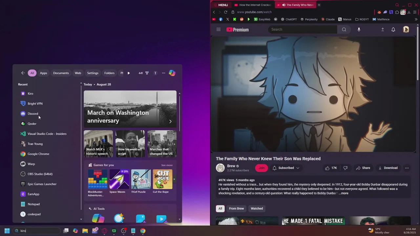Share the YouTube video
Screen dimensions: 420x236
[363, 168]
